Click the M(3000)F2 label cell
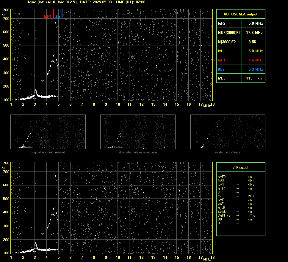Image resolution: width=288 pixels, height=262 pixels. click(229, 42)
